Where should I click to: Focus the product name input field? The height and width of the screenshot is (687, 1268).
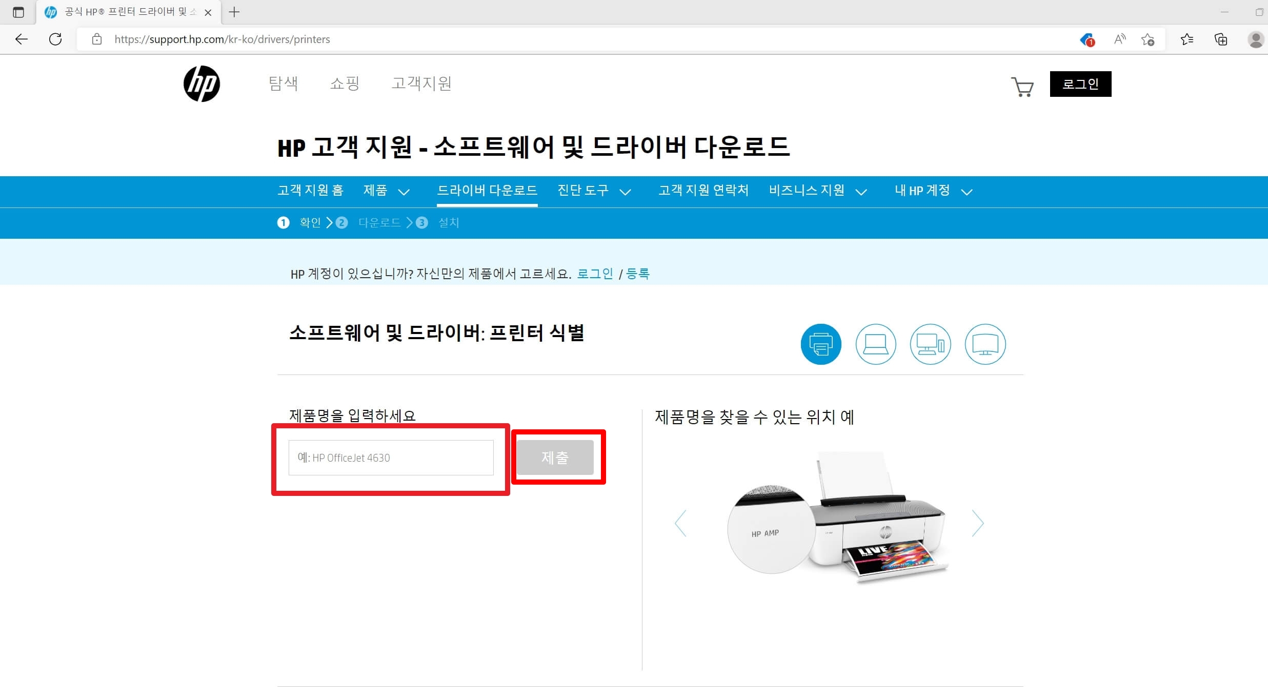point(391,457)
